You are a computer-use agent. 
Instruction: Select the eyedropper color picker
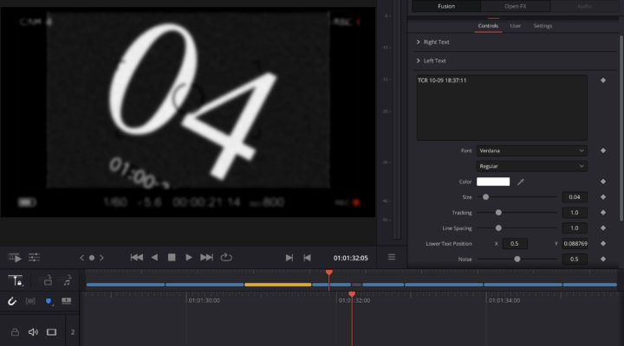point(521,182)
